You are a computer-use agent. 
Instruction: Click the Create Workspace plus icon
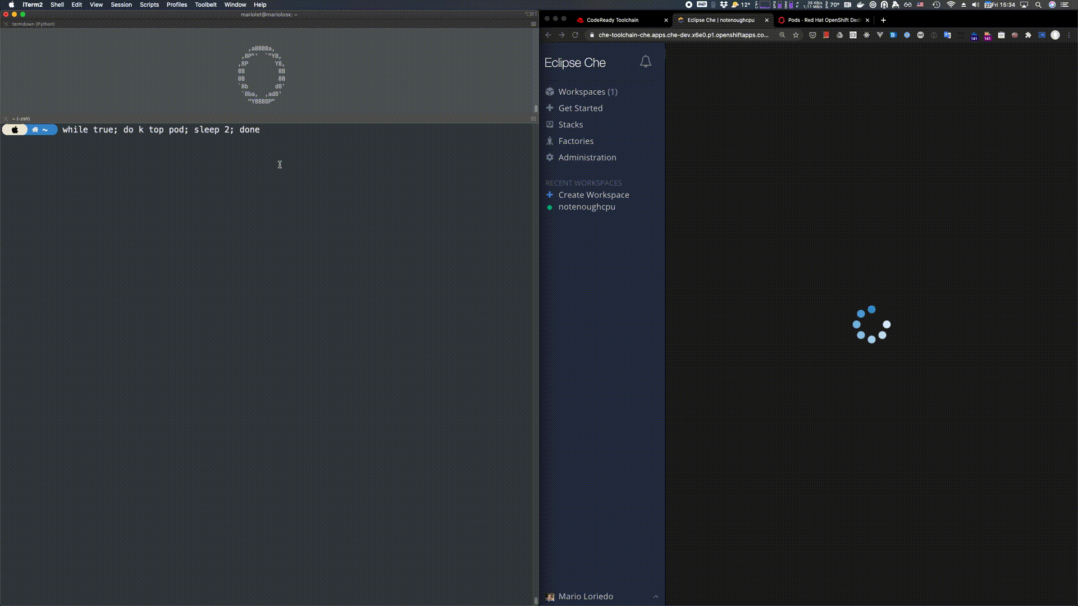[550, 195]
